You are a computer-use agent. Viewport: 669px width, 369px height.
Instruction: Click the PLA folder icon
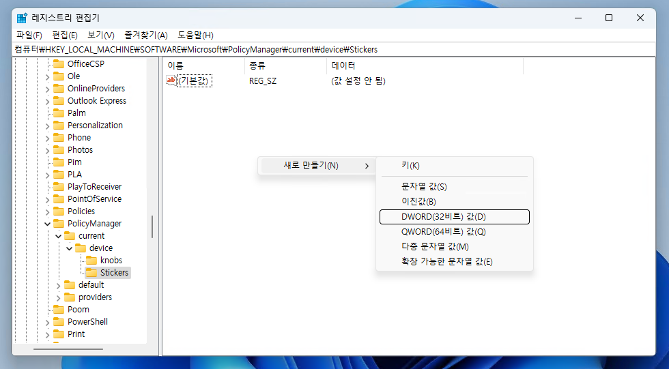point(59,175)
